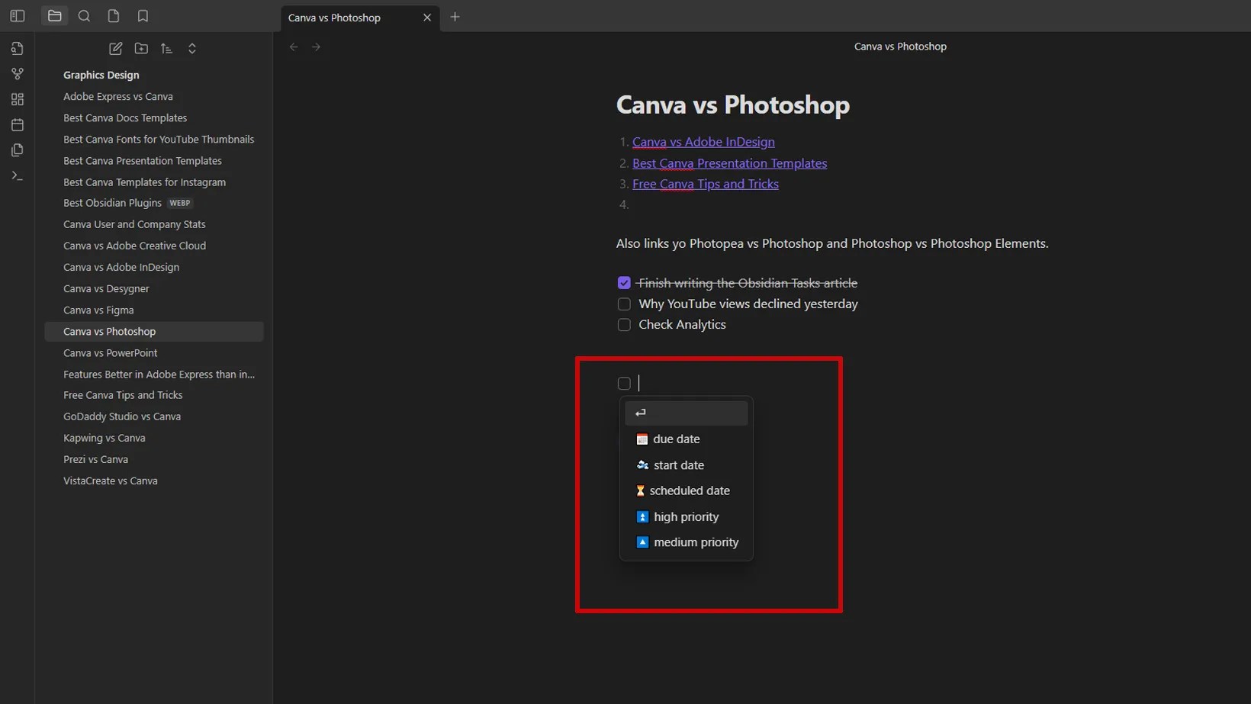Open the search magnifier icon
The height and width of the screenshot is (704, 1251).
85,16
